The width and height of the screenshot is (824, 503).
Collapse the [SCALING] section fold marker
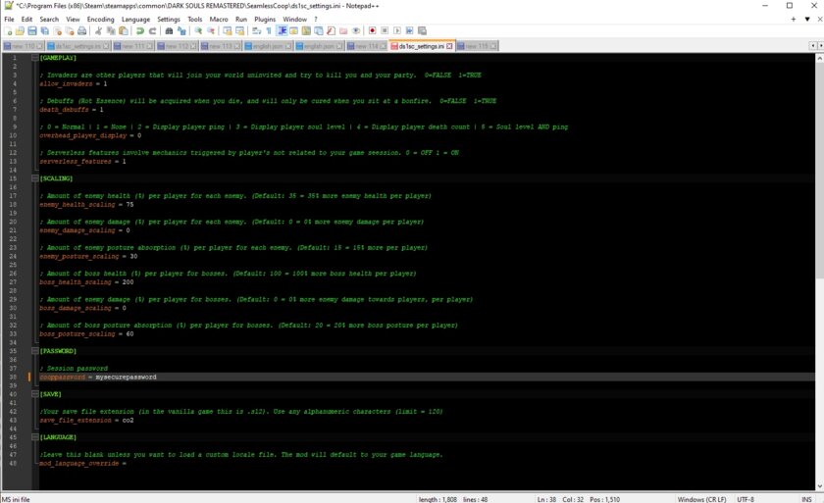[34, 178]
